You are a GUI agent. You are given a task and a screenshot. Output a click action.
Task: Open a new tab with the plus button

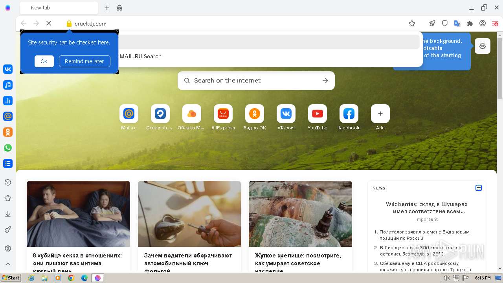(x=107, y=8)
